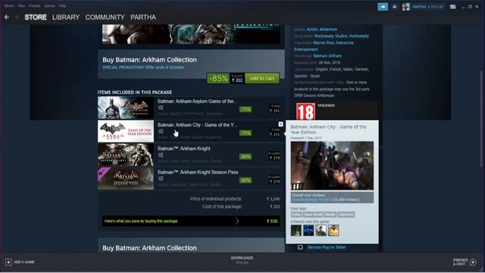Click the Remote Play on Tablet icon

pyautogui.click(x=300, y=247)
